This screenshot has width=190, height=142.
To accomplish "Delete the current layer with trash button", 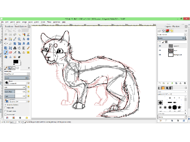I will pos(185,83).
